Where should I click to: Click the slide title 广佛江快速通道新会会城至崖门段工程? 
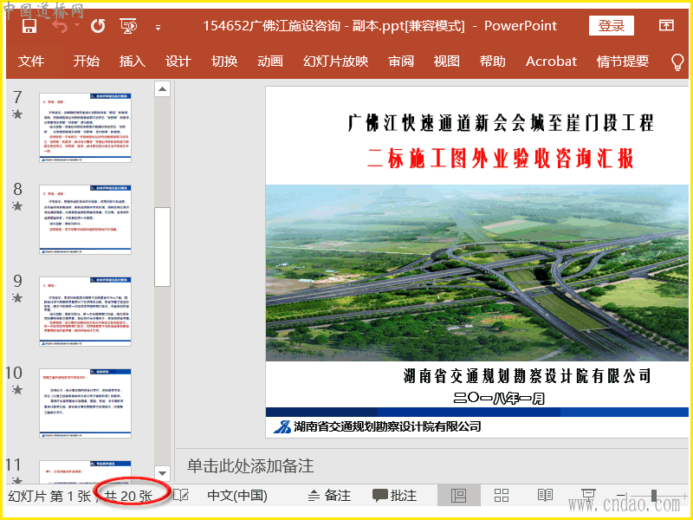click(x=501, y=122)
